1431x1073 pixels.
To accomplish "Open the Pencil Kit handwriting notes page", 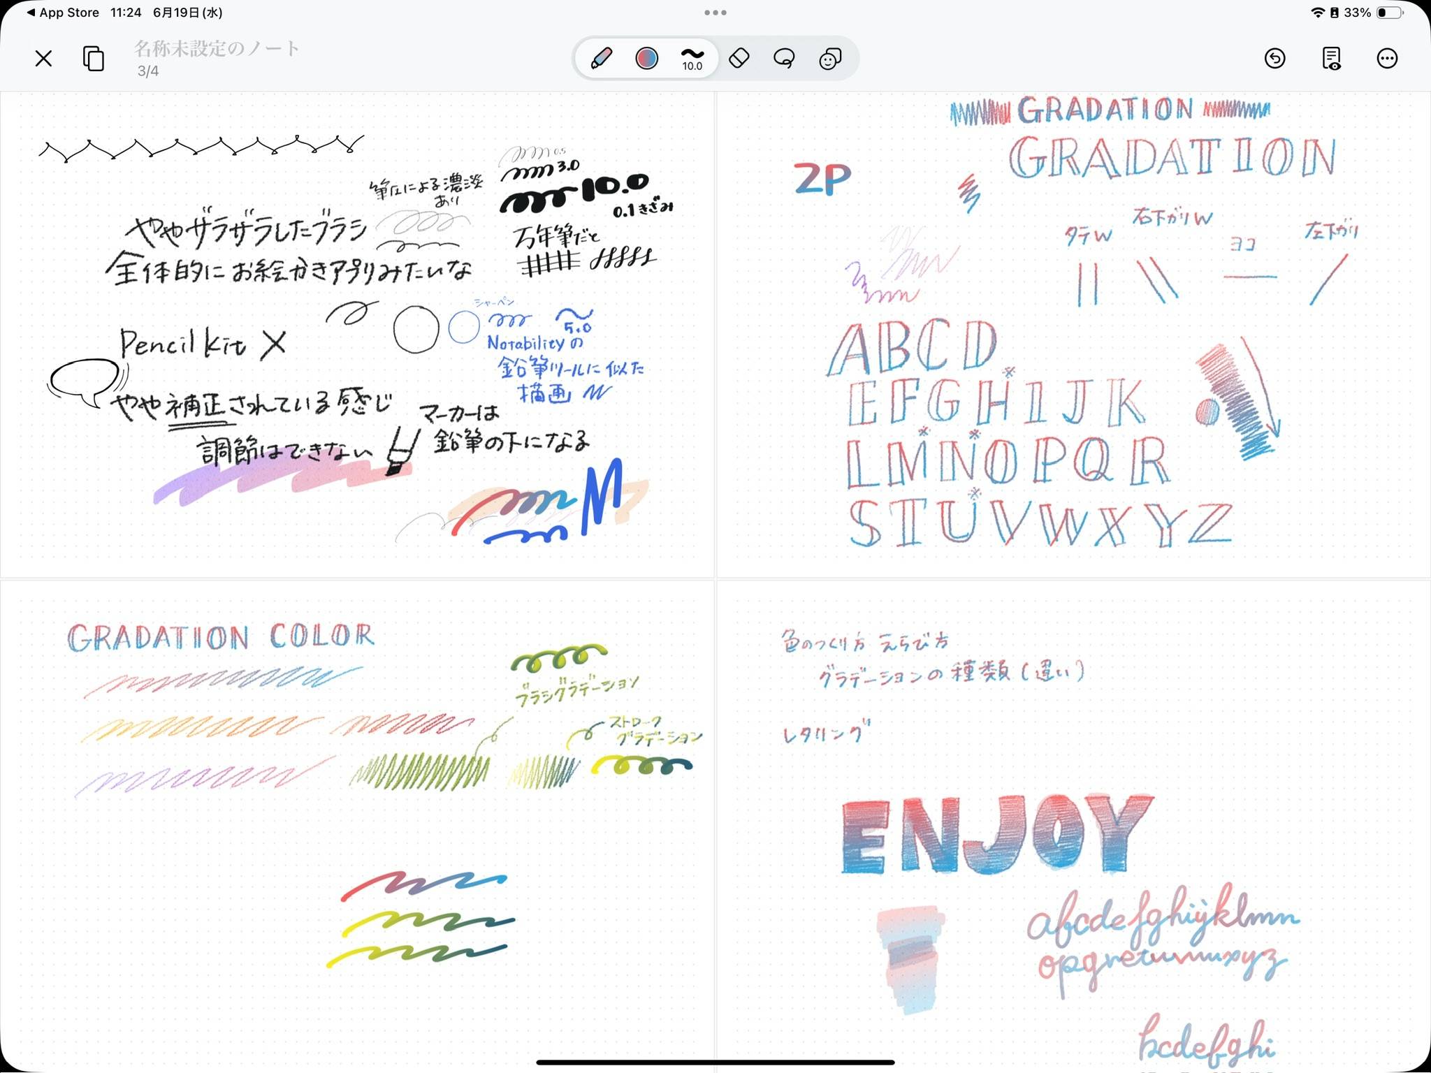I will pos(357,335).
